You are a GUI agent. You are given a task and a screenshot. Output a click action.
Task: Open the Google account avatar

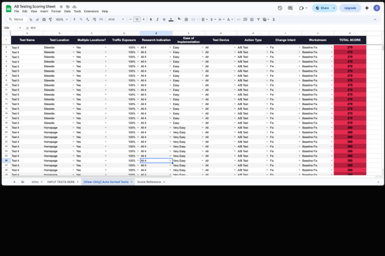[x=377, y=8]
